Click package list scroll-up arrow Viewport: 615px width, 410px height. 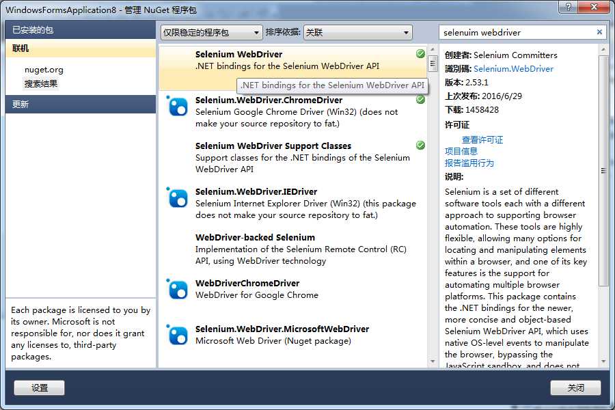pyautogui.click(x=433, y=49)
